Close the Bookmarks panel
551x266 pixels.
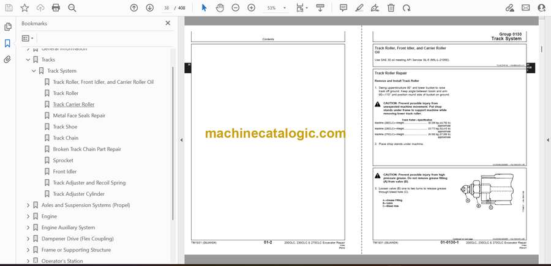[168, 23]
